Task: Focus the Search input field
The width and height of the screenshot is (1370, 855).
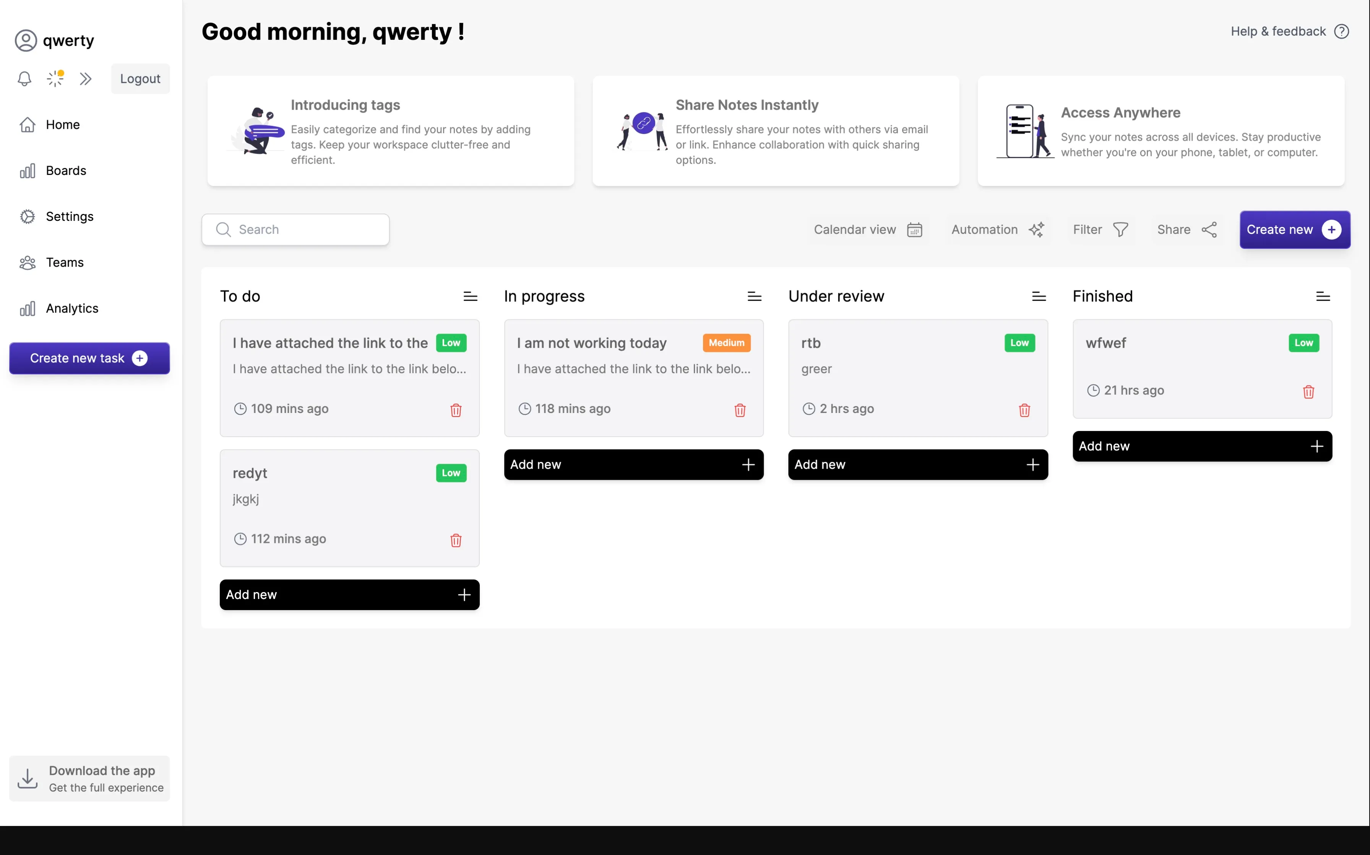Action: tap(295, 230)
